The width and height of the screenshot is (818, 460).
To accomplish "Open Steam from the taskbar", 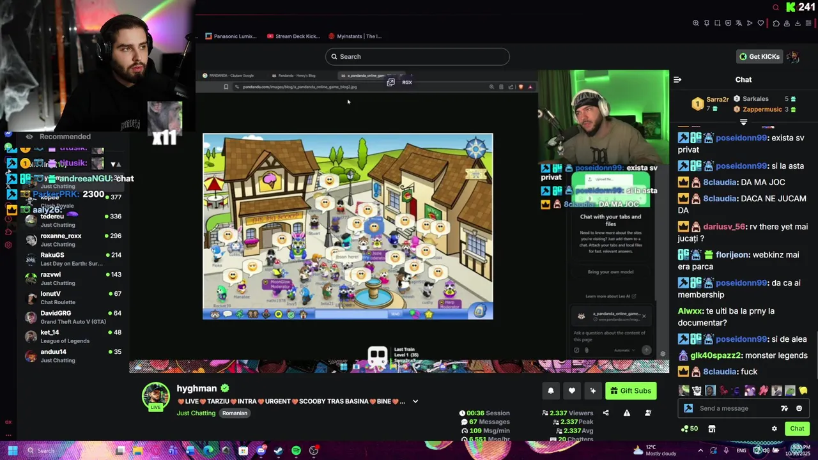I will pos(278,450).
